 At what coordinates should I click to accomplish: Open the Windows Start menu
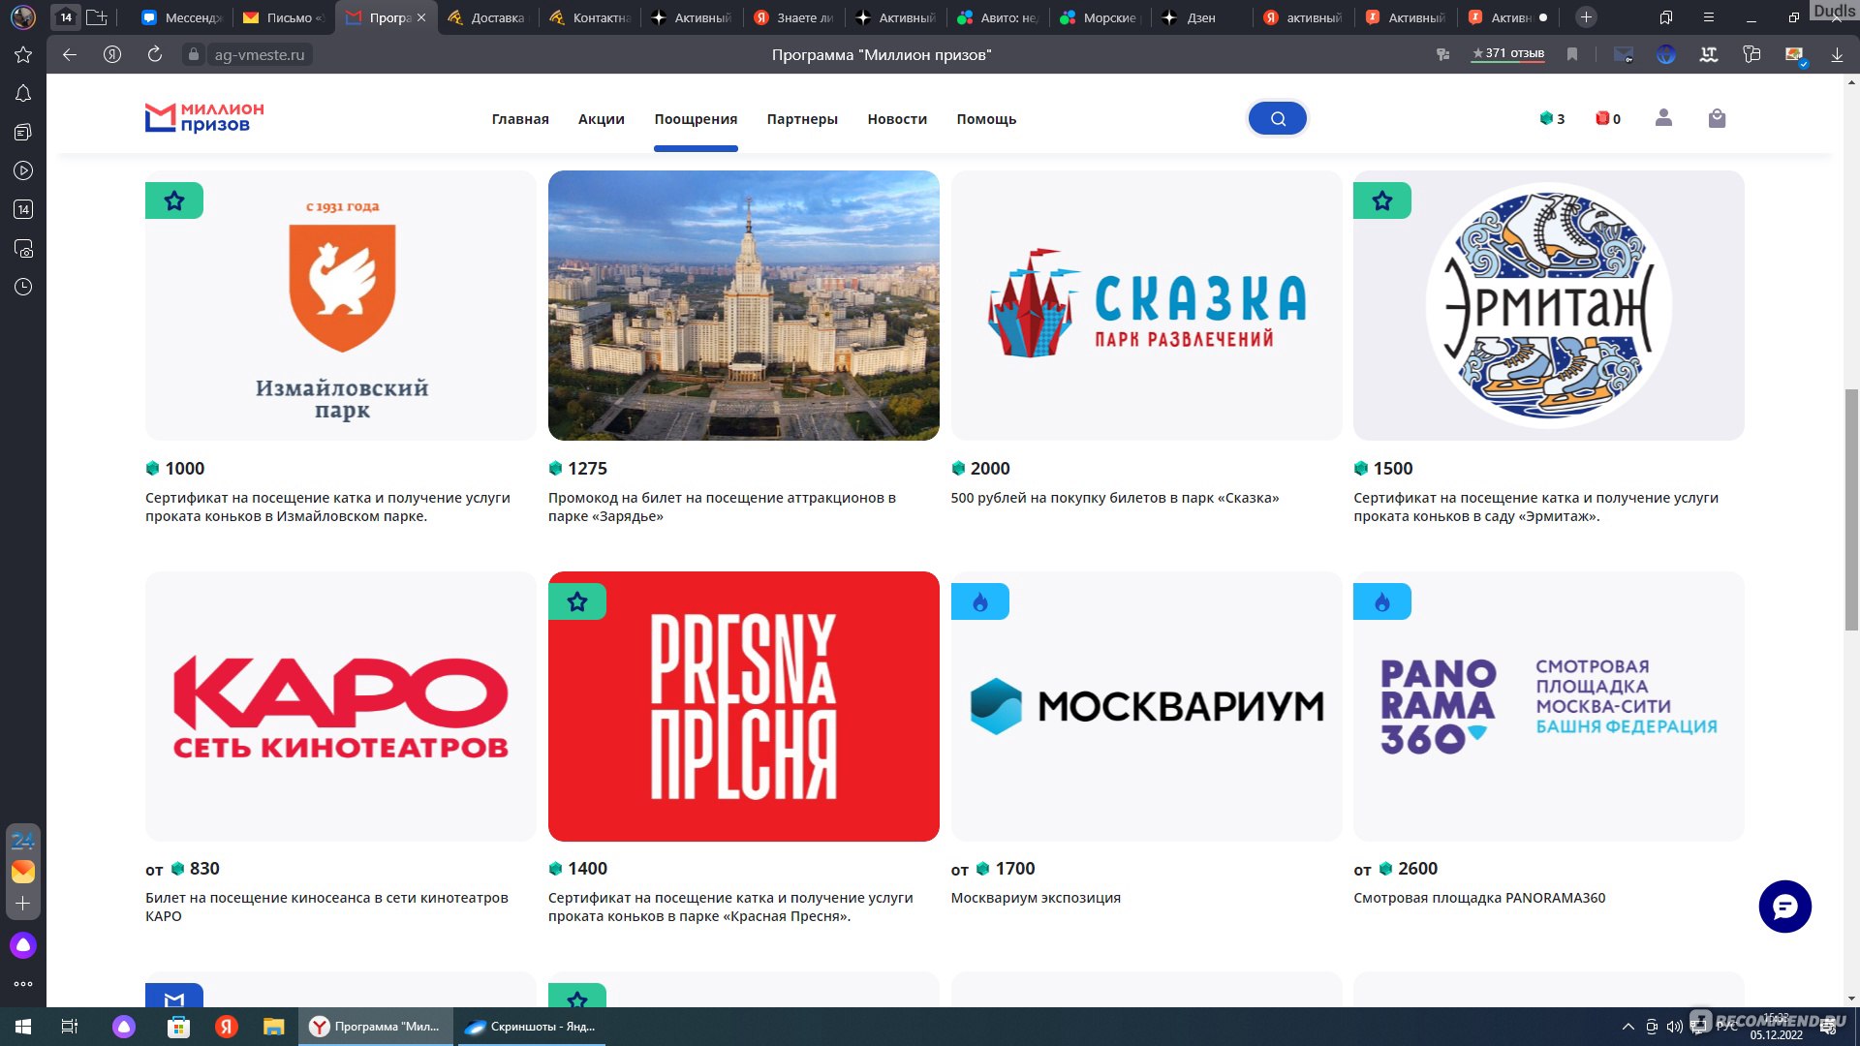[x=23, y=1027]
